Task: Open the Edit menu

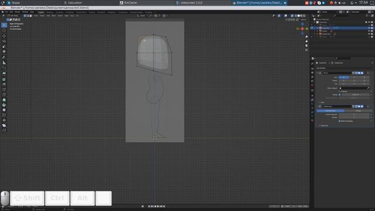Action: 12,12
